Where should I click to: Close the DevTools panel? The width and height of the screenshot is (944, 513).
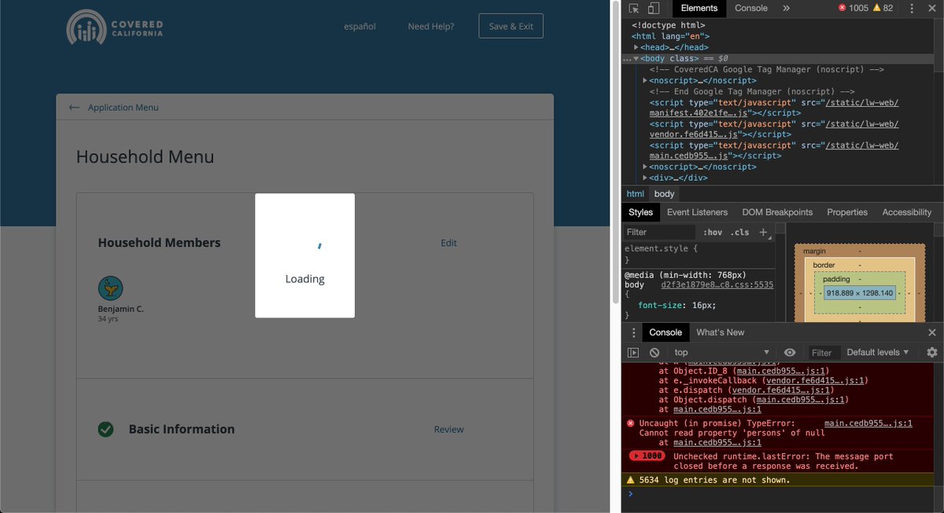tap(932, 8)
